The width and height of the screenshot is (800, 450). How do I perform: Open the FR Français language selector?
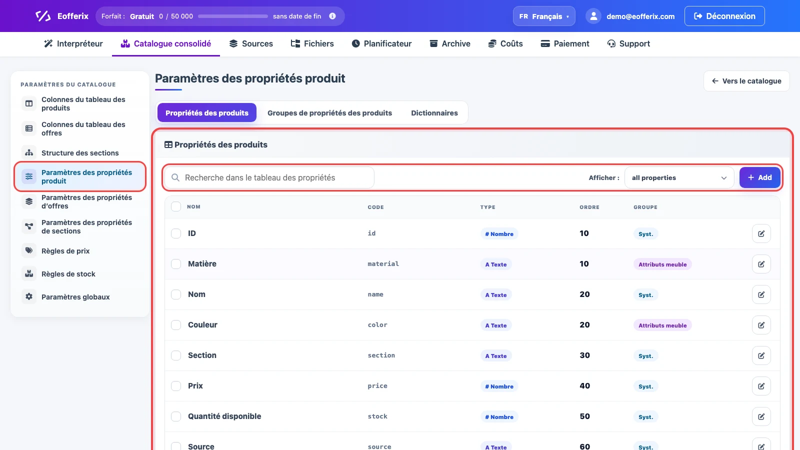(544, 16)
